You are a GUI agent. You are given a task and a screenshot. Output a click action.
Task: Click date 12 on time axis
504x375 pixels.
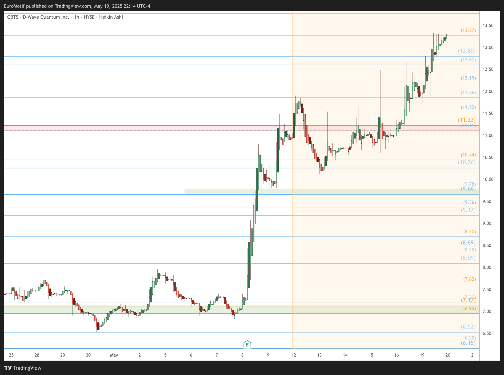click(x=294, y=355)
